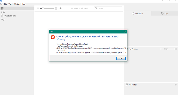
Task: Click the tag icon on Tags tab
Action: tap(162, 13)
